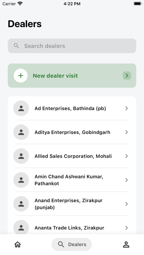Focus the Search dealers field

tap(72, 46)
